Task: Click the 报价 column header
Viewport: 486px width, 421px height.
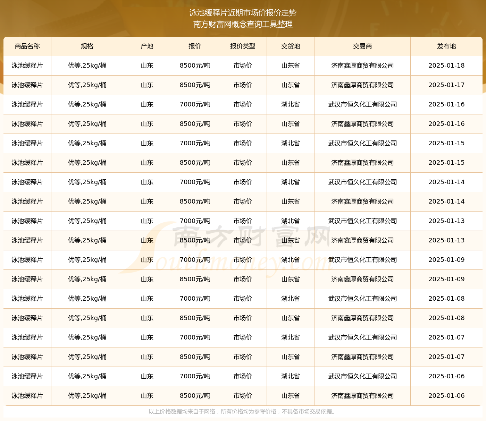Action: coord(195,46)
